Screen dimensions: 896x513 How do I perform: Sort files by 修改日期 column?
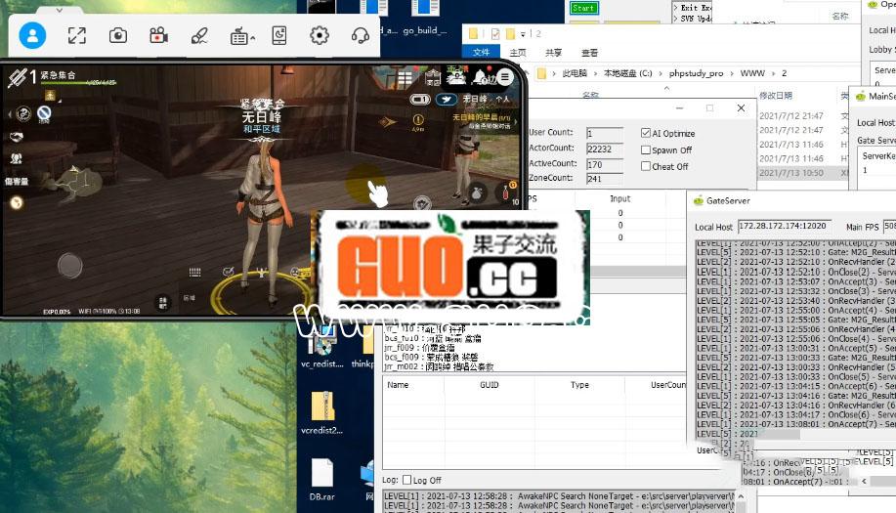point(776,96)
